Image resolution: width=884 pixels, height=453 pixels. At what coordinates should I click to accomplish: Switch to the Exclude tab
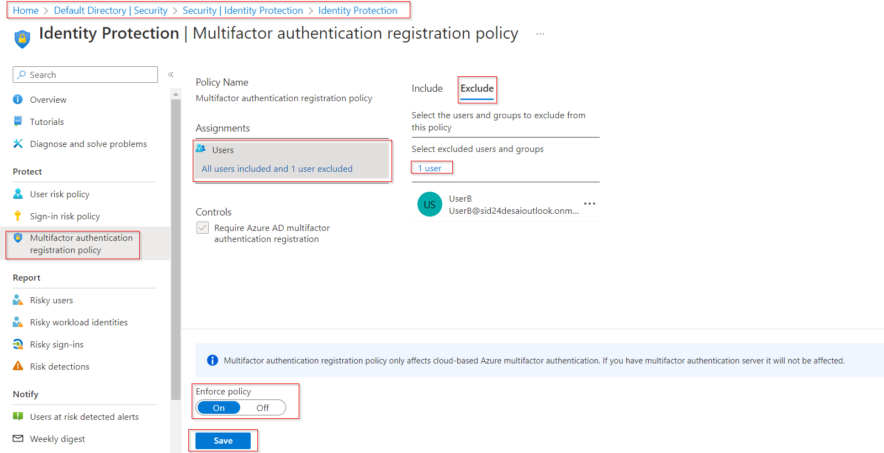(x=477, y=89)
